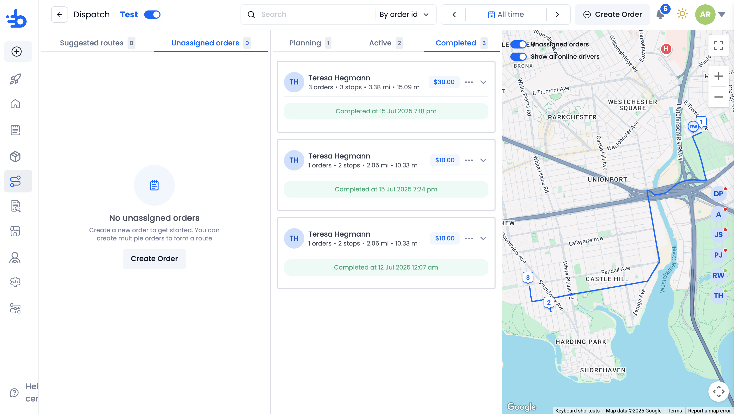
Task: Open map Terms link
Action: tap(674, 410)
